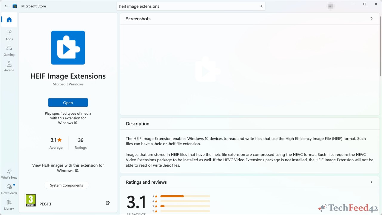Click the Ratings and reviews heading
Viewport: 382px width, 215px height.
point(146,182)
